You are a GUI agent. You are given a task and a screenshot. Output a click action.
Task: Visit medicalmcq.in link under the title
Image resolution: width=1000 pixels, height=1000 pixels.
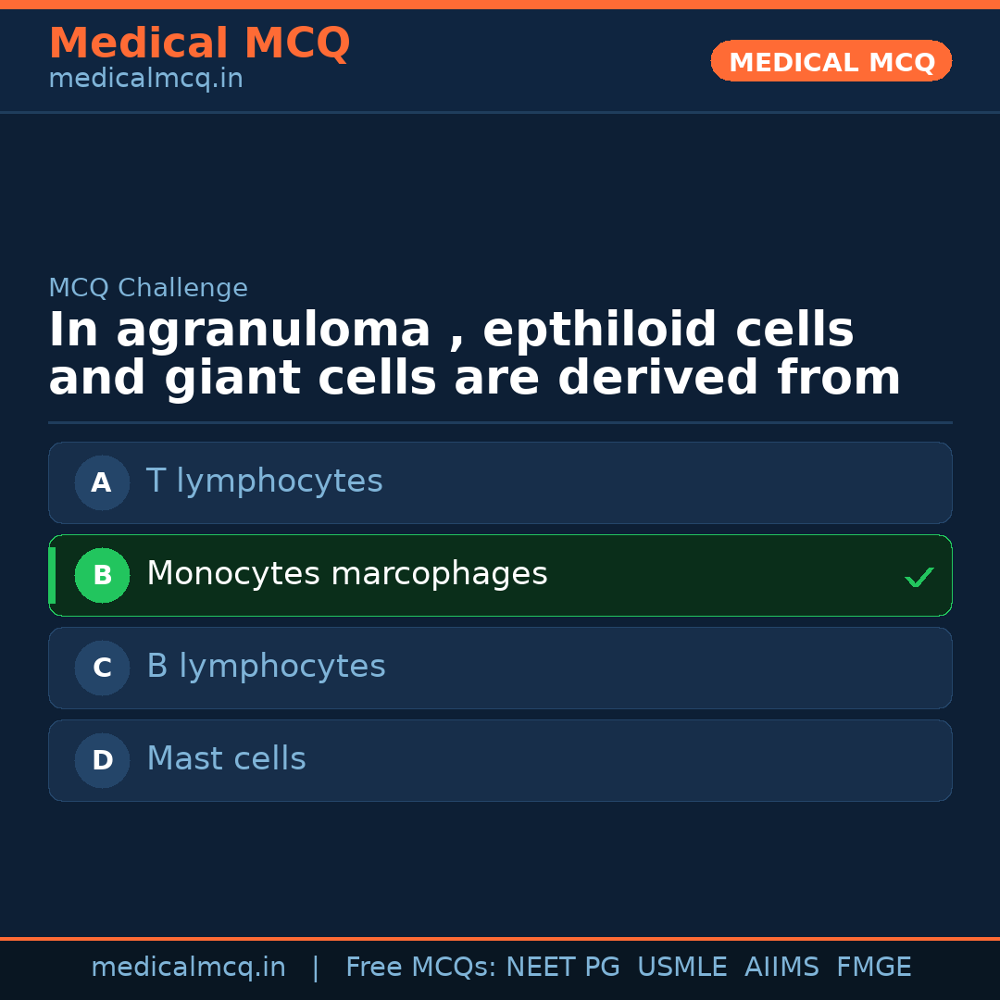tap(145, 79)
